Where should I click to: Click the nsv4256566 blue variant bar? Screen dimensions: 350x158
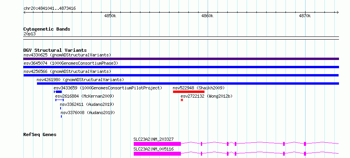pyautogui.click(x=181, y=75)
